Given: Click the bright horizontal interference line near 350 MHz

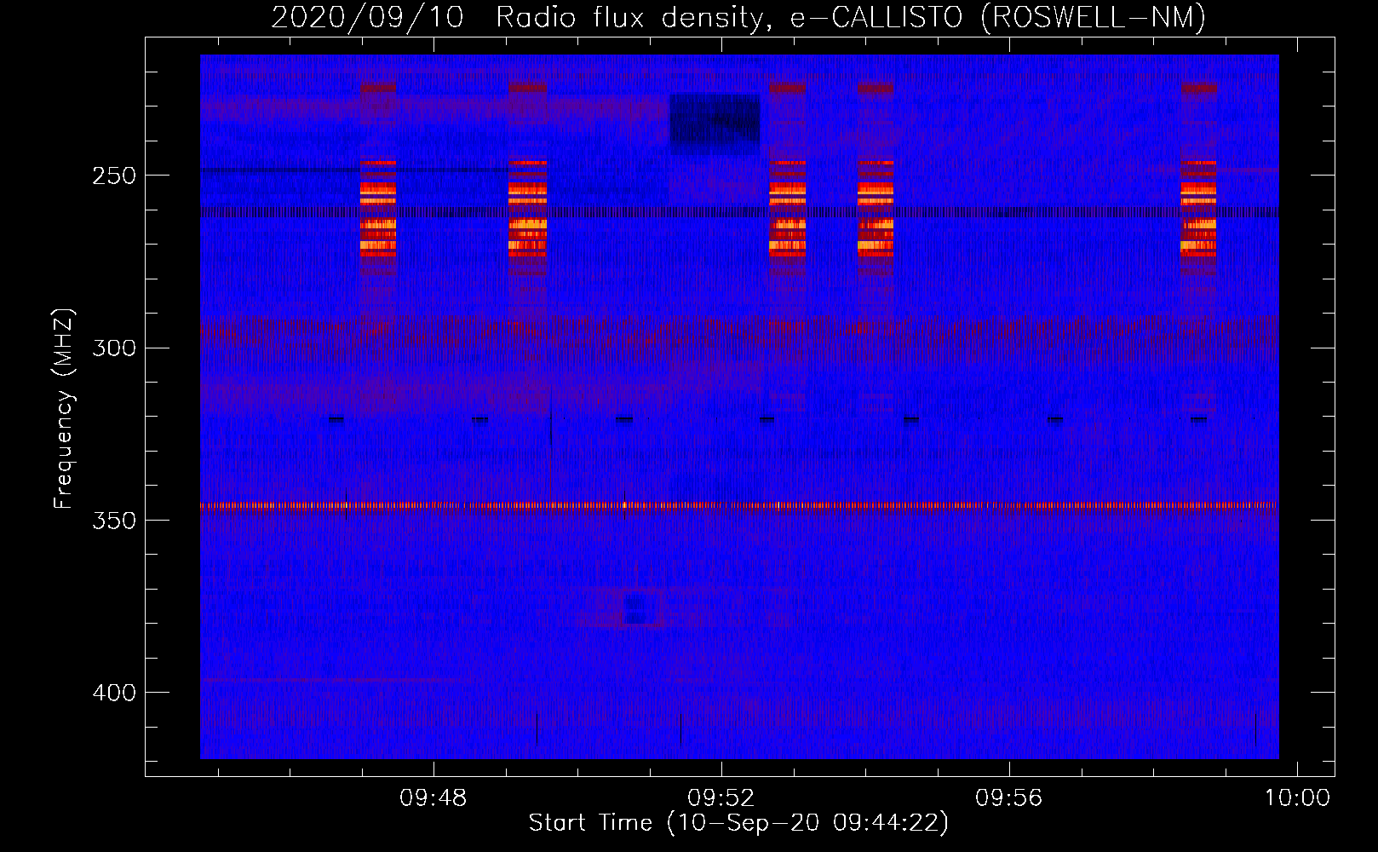Looking at the screenshot, I should point(739,505).
